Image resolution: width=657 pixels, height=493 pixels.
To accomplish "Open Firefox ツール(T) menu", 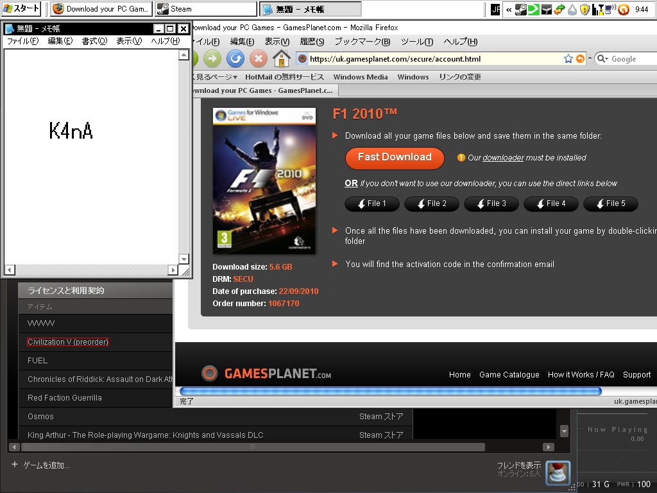I will coord(417,42).
